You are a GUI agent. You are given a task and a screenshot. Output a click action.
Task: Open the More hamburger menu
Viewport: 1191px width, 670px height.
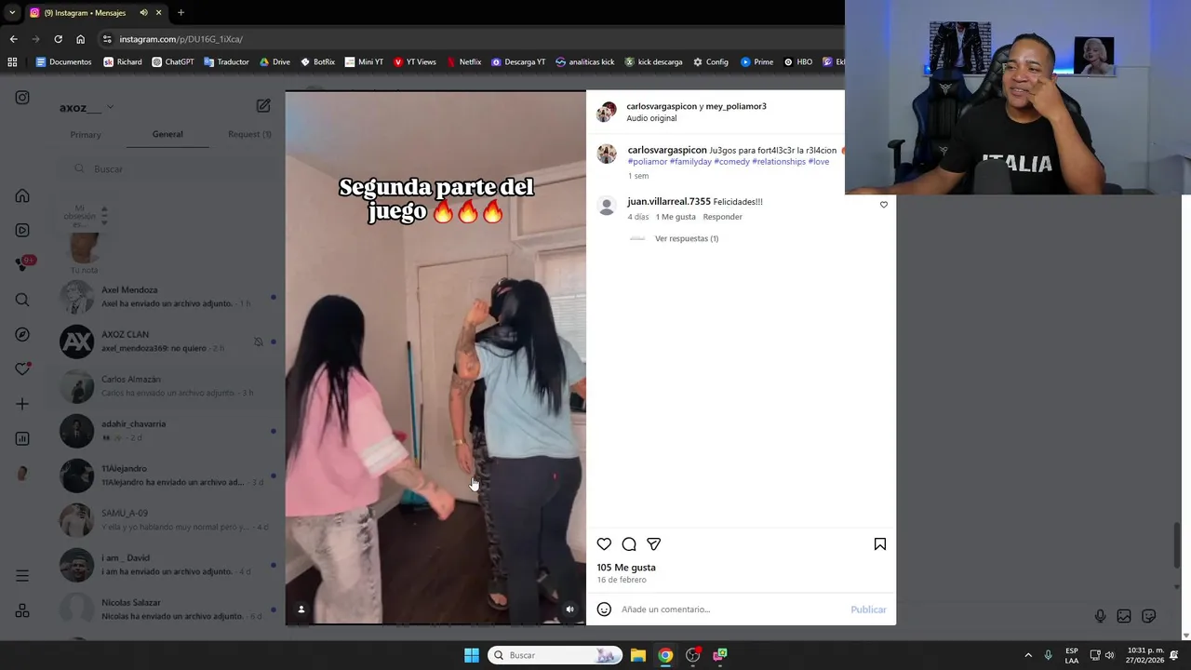click(x=22, y=576)
